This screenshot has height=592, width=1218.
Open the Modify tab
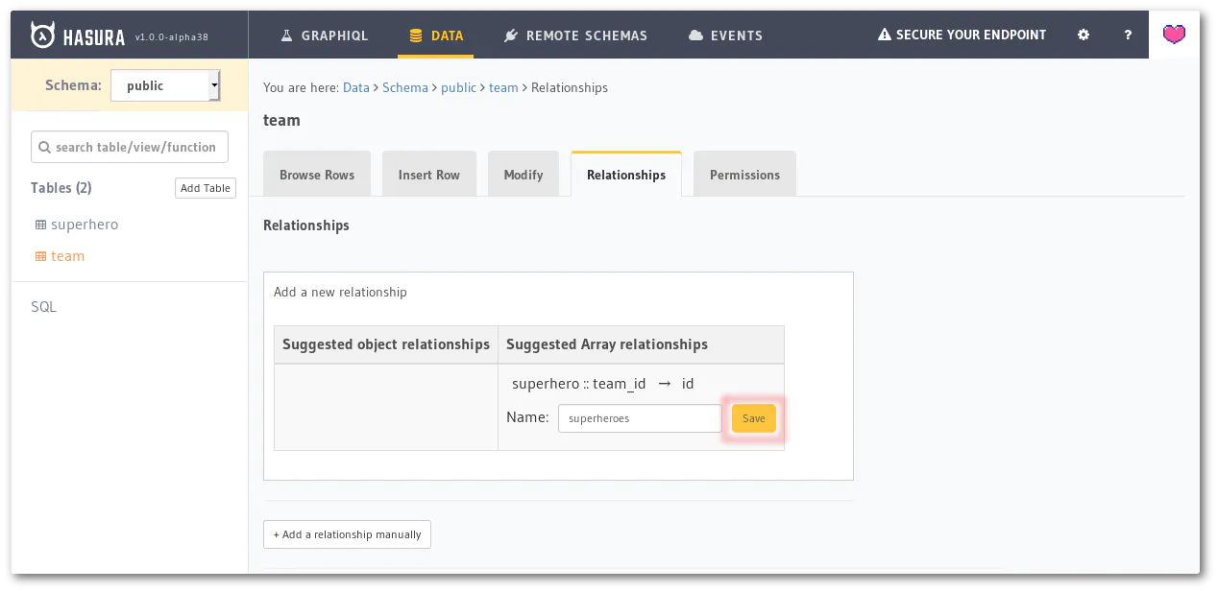tap(524, 175)
